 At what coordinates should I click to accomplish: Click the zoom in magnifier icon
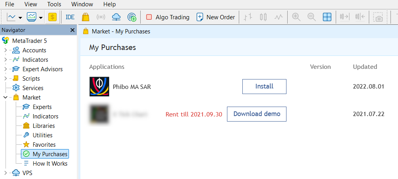296,17
